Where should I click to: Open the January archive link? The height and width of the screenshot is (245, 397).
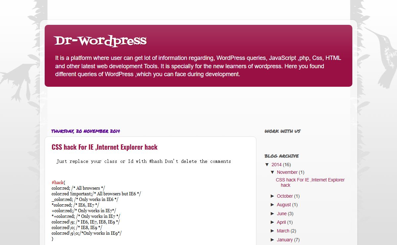coord(285,240)
